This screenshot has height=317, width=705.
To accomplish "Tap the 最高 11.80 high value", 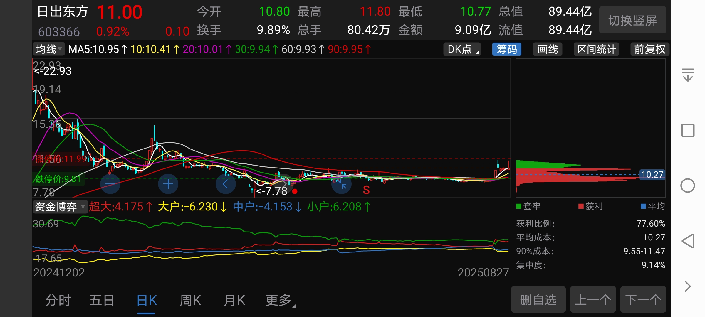I will click(375, 12).
